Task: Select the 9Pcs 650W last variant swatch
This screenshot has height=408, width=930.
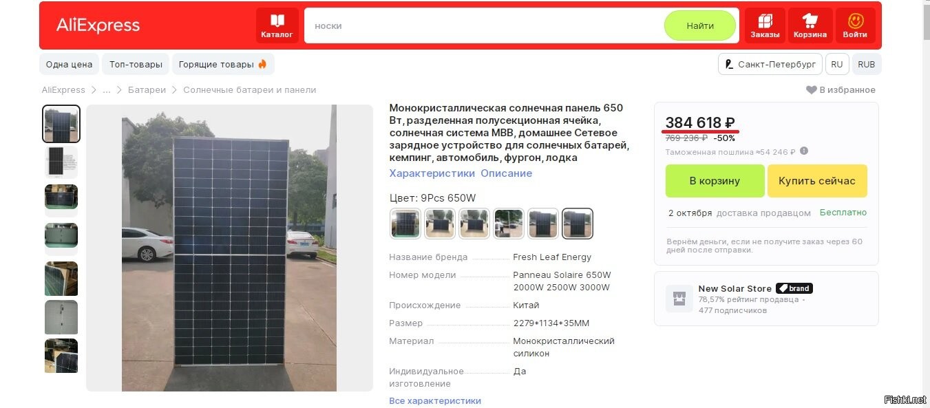Action: point(578,224)
